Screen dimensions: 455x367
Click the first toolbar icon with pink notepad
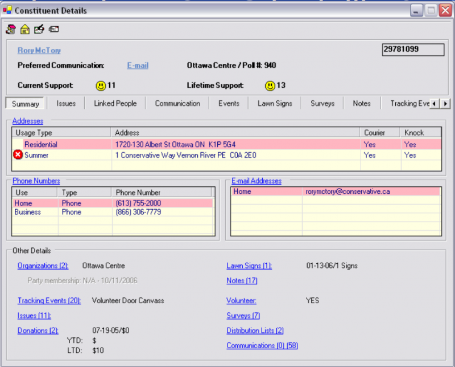(11, 29)
